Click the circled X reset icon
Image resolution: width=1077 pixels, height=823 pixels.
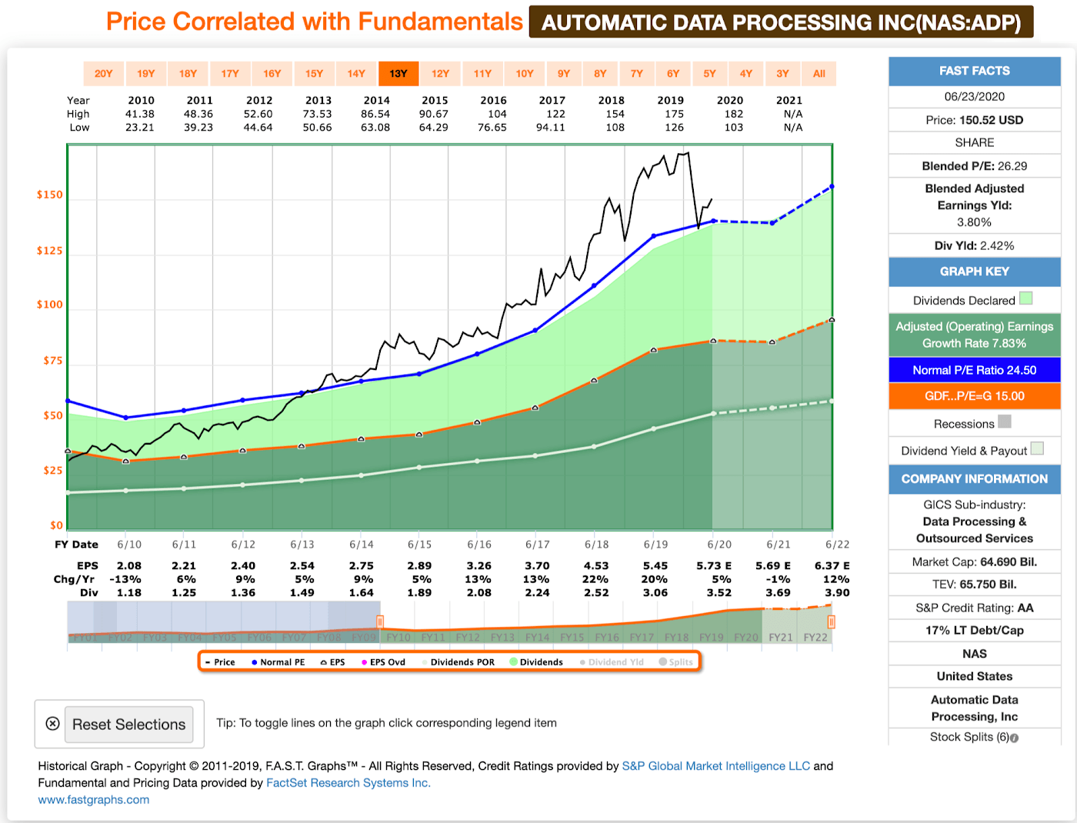(52, 724)
